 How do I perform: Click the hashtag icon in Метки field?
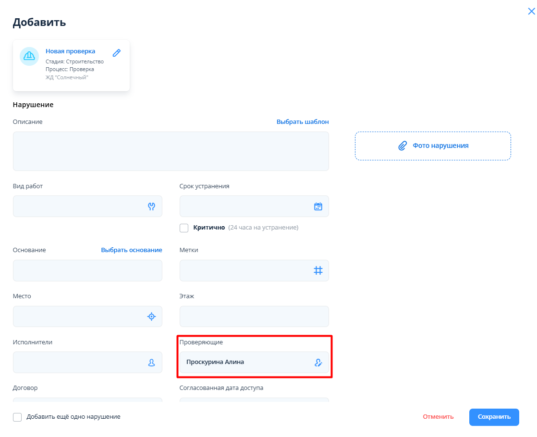tap(318, 271)
